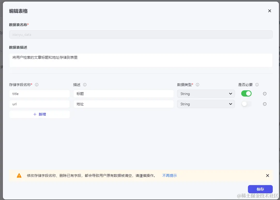Close the 编辑表格 dialog
The image size is (280, 200).
[x=269, y=11]
